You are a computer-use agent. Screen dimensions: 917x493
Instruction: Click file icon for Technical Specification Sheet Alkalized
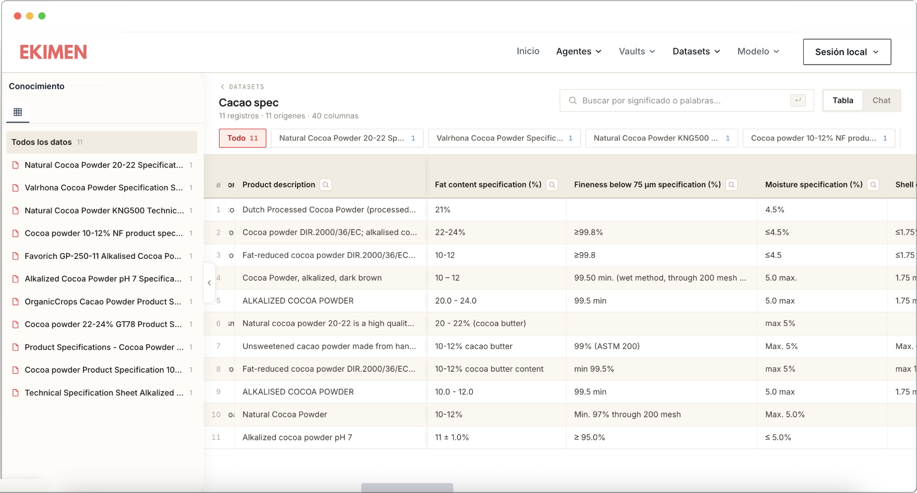pyautogui.click(x=15, y=393)
